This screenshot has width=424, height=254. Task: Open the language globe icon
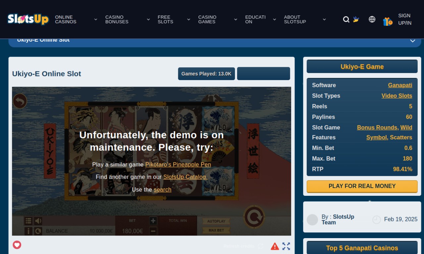click(x=372, y=19)
